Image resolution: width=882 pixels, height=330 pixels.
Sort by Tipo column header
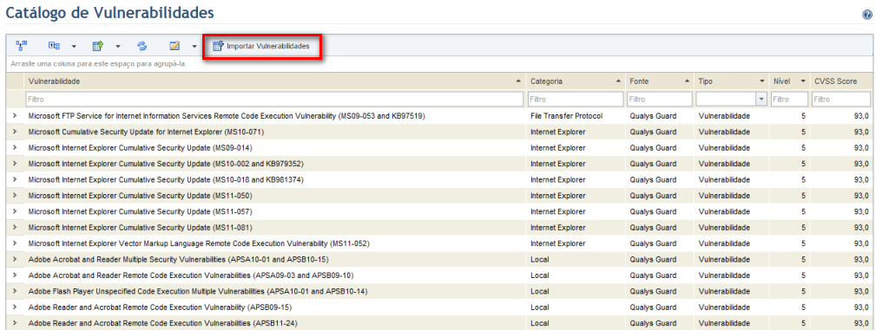(x=731, y=81)
